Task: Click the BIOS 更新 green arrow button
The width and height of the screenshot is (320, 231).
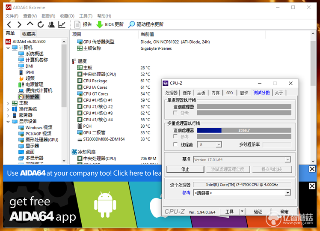Action: coord(110,24)
